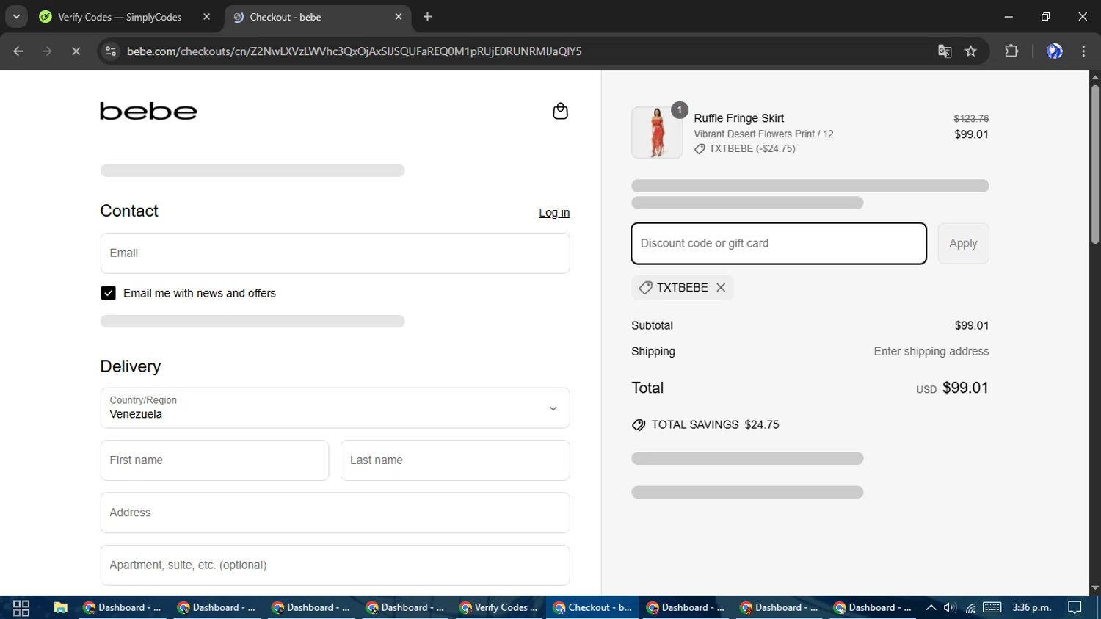Click the Subtotal $99.01 amount
The image size is (1101, 619).
(972, 325)
